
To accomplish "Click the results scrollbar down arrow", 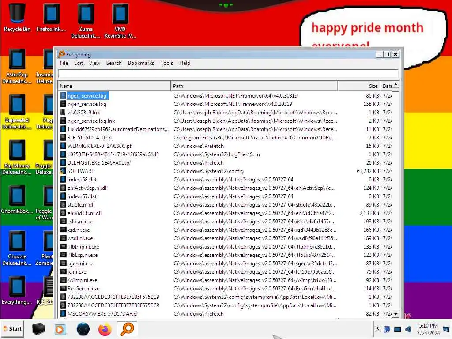I will click(396, 314).
